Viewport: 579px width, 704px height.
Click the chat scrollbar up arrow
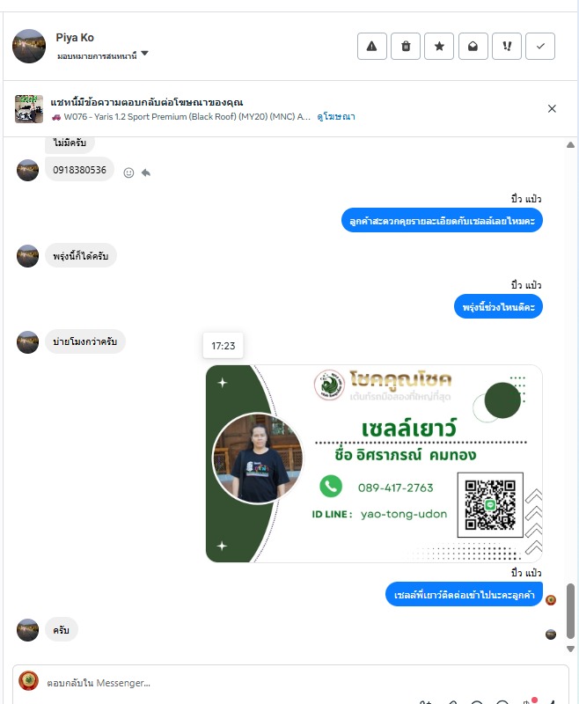[x=570, y=144]
